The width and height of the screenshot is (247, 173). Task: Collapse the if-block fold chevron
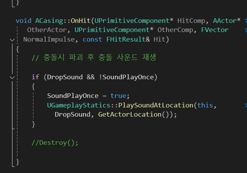(12, 77)
